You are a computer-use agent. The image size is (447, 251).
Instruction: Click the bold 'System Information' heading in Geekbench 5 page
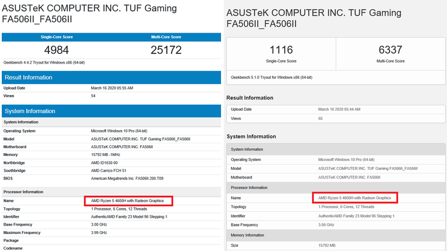tap(251, 137)
